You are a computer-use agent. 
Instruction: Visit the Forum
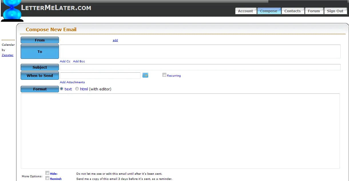click(314, 11)
